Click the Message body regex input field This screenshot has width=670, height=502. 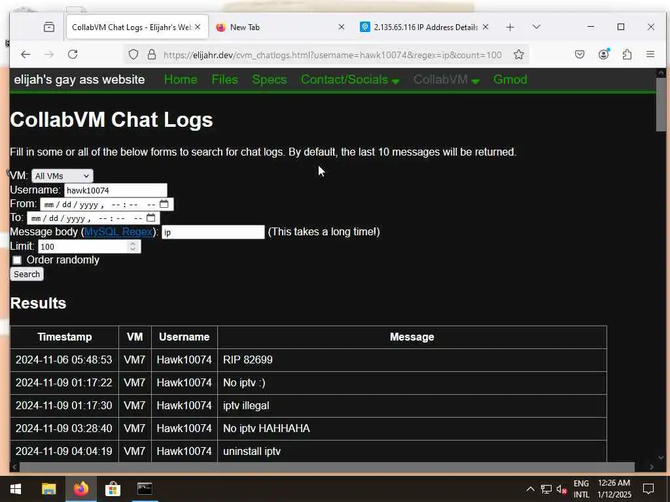(213, 232)
